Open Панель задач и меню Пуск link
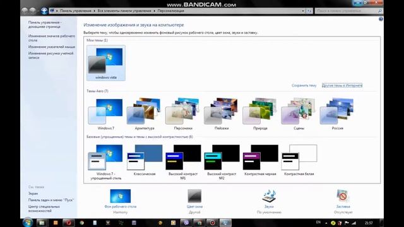The image size is (404, 227). tap(51, 200)
